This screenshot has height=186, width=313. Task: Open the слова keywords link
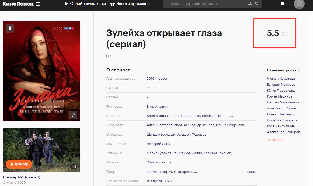click(x=252, y=172)
